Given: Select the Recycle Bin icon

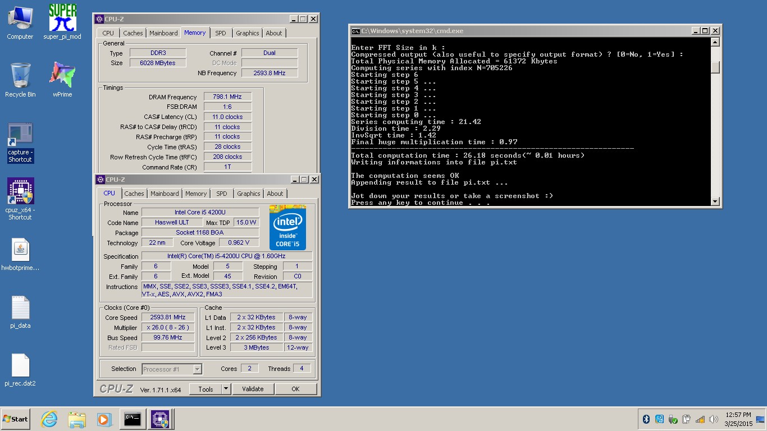Looking at the screenshot, I should [x=20, y=80].
